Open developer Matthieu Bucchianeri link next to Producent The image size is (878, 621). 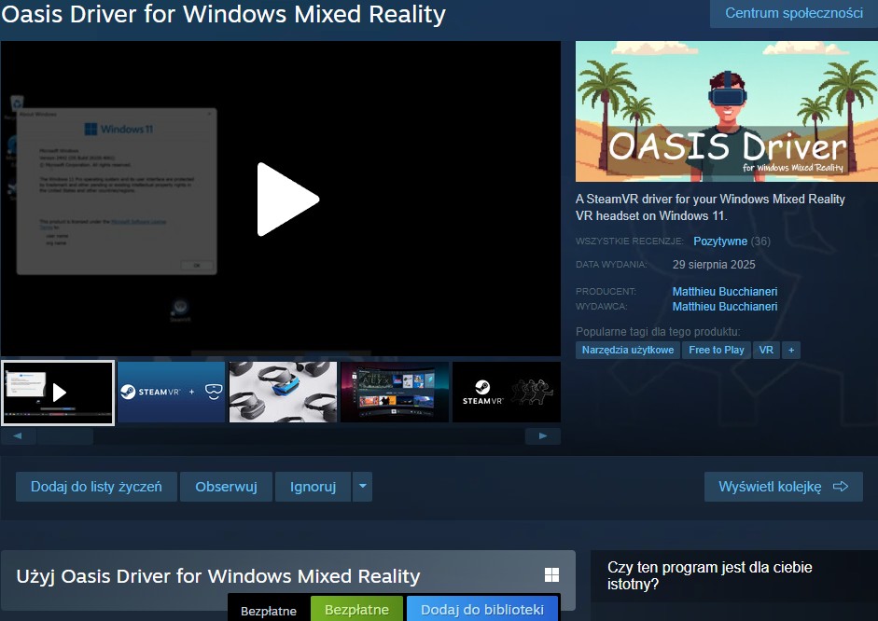tap(725, 292)
